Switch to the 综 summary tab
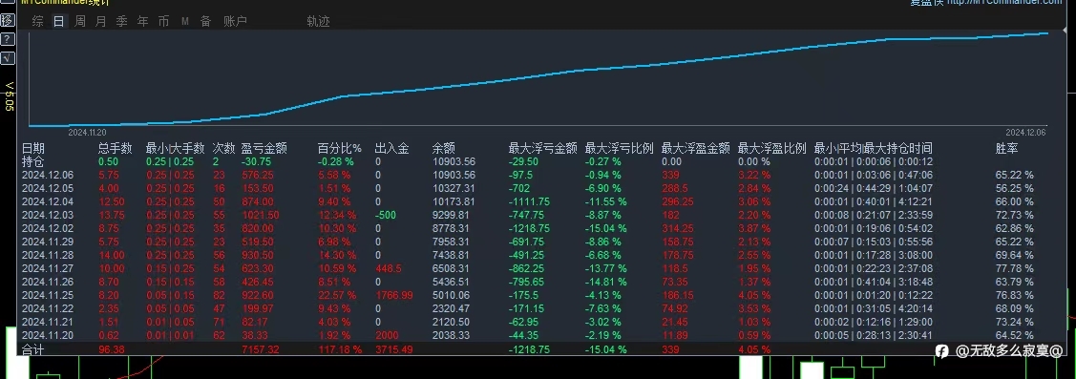This screenshot has width=1076, height=379. click(38, 21)
